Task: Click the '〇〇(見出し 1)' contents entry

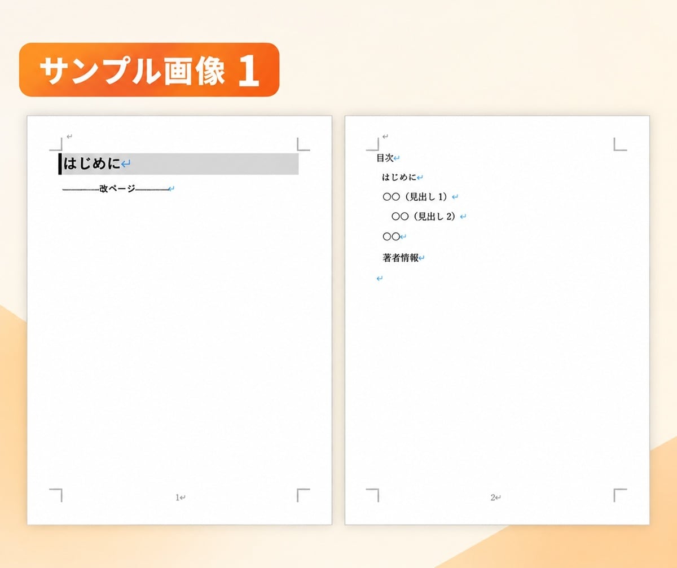Action: point(416,197)
